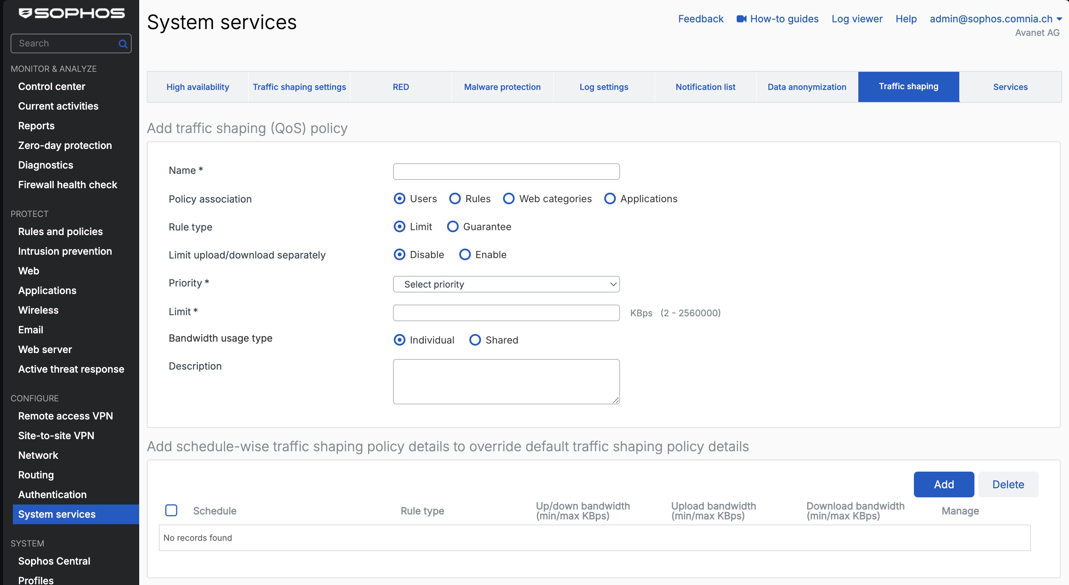Click the Delete schedule button

point(1008,484)
